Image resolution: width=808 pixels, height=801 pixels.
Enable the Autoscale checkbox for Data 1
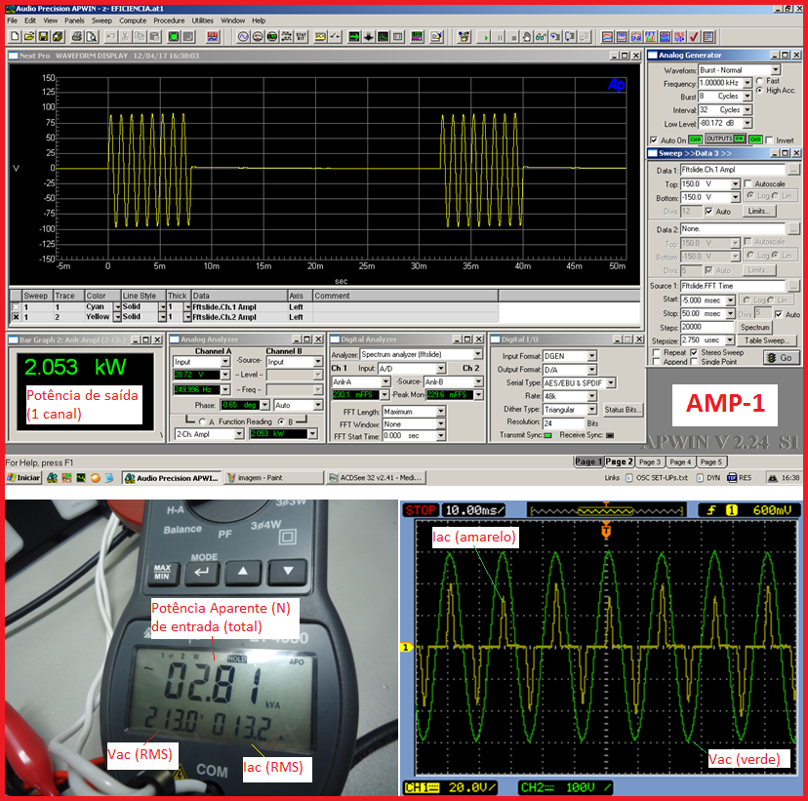(748, 183)
